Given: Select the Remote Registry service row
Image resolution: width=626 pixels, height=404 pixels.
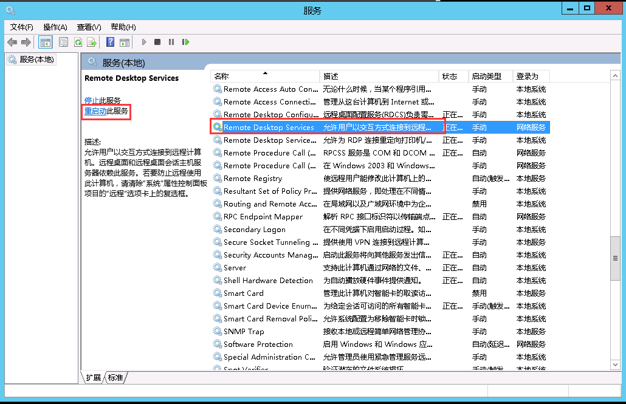Looking at the screenshot, I should coord(253,178).
